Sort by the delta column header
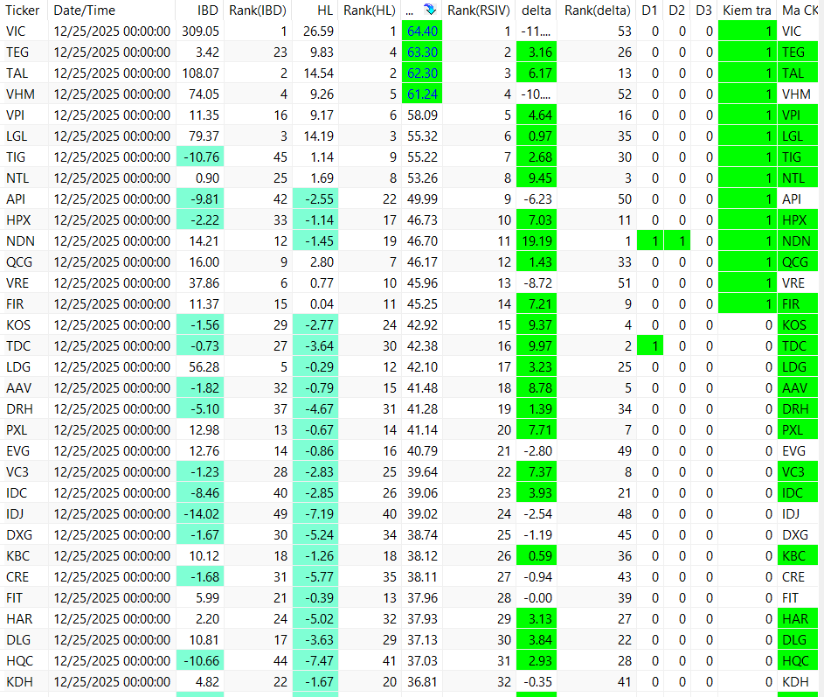The height and width of the screenshot is (697, 824). click(x=536, y=10)
